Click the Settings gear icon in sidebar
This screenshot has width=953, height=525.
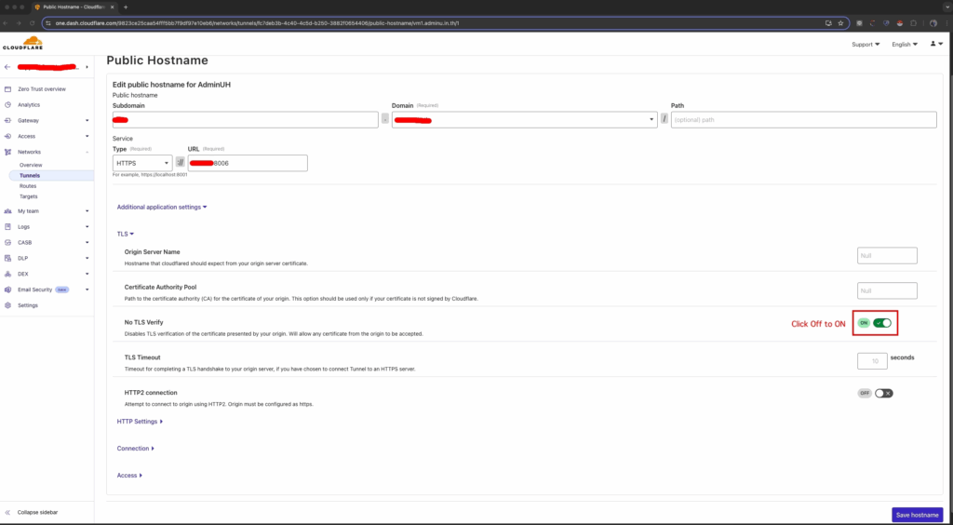coord(7,305)
